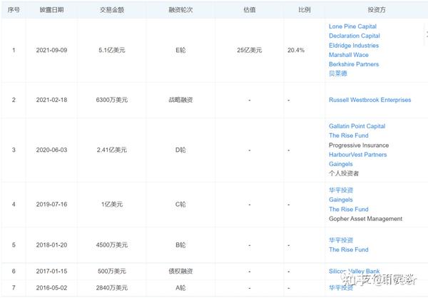Screen dimensions: 428x298
Task: Click the D轮 round cell
Action: [x=180, y=150]
